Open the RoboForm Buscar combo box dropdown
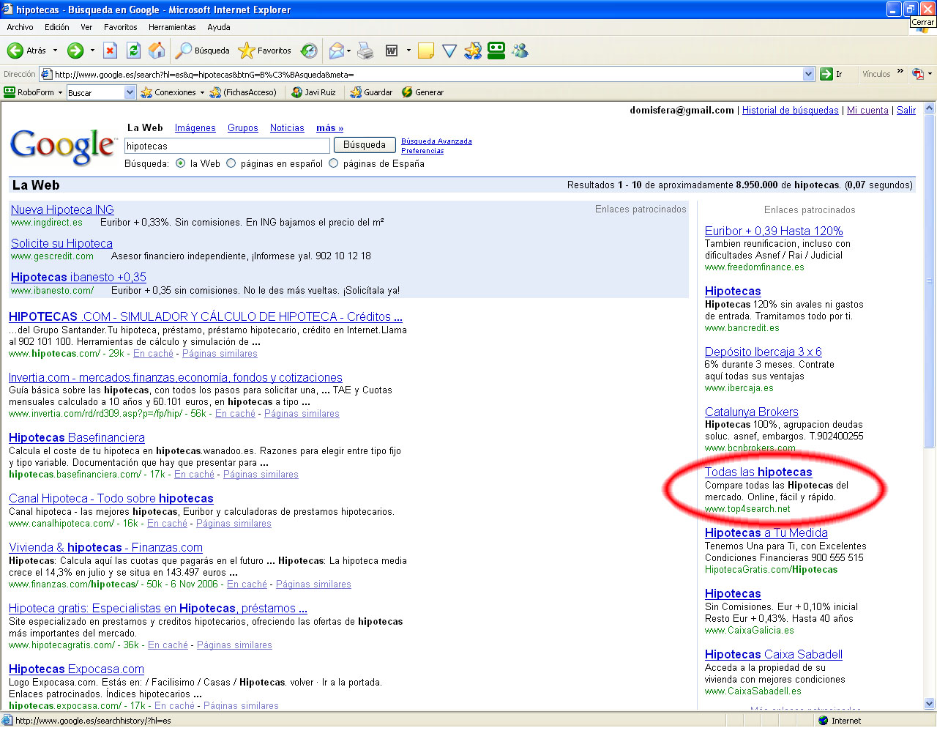The height and width of the screenshot is (750, 937). (x=130, y=92)
